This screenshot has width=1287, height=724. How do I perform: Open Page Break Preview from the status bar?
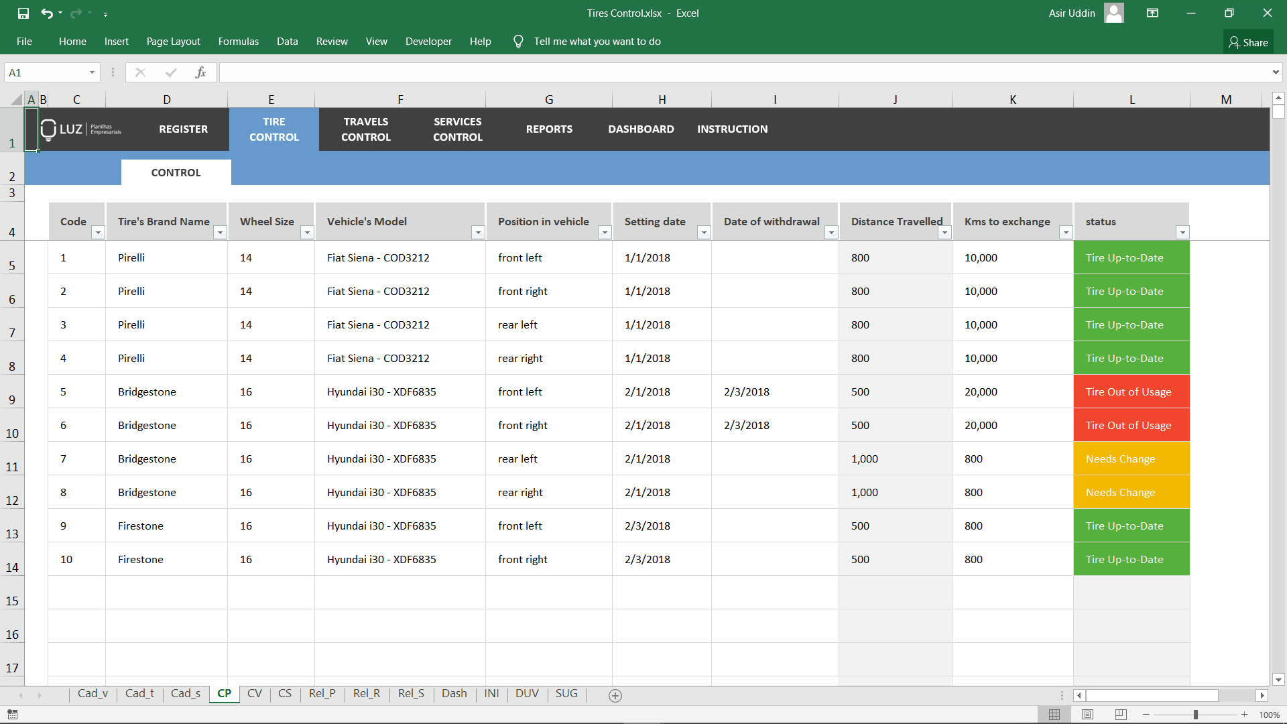point(1121,714)
